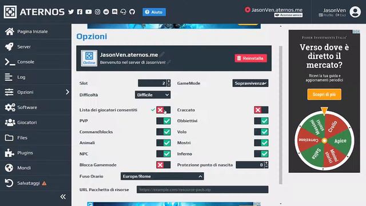Disable the Inferno switch
This screenshot has width=366, height=206.
[x=261, y=154]
